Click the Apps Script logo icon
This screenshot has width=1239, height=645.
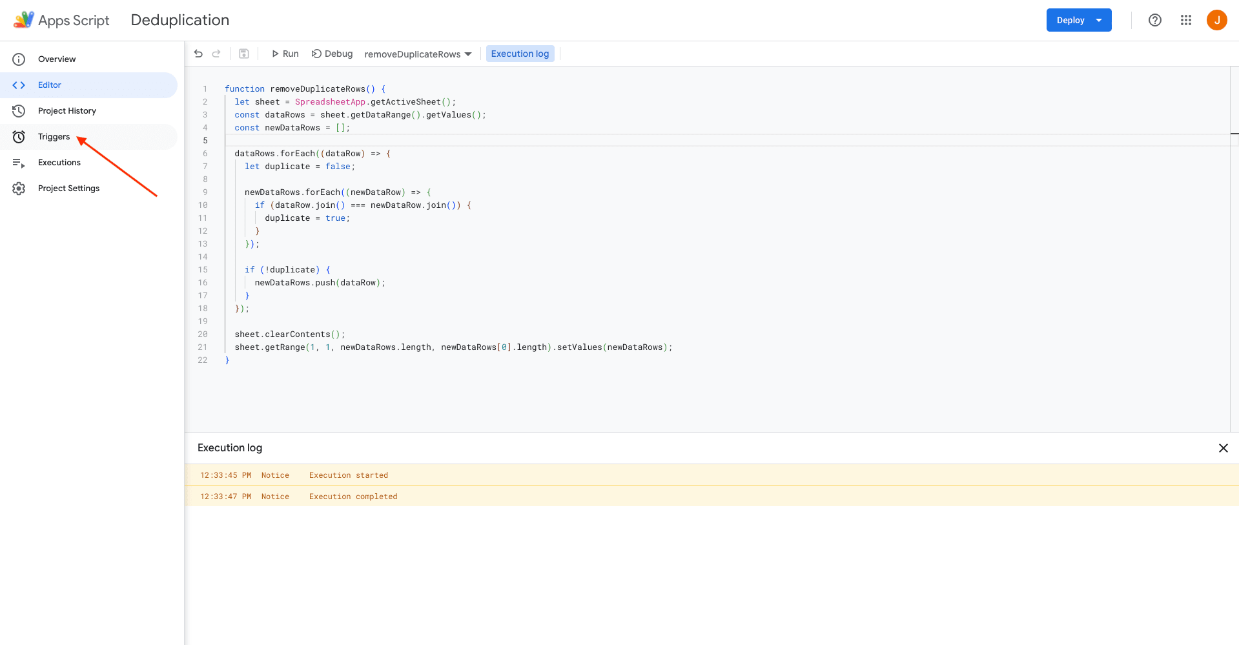click(x=24, y=20)
